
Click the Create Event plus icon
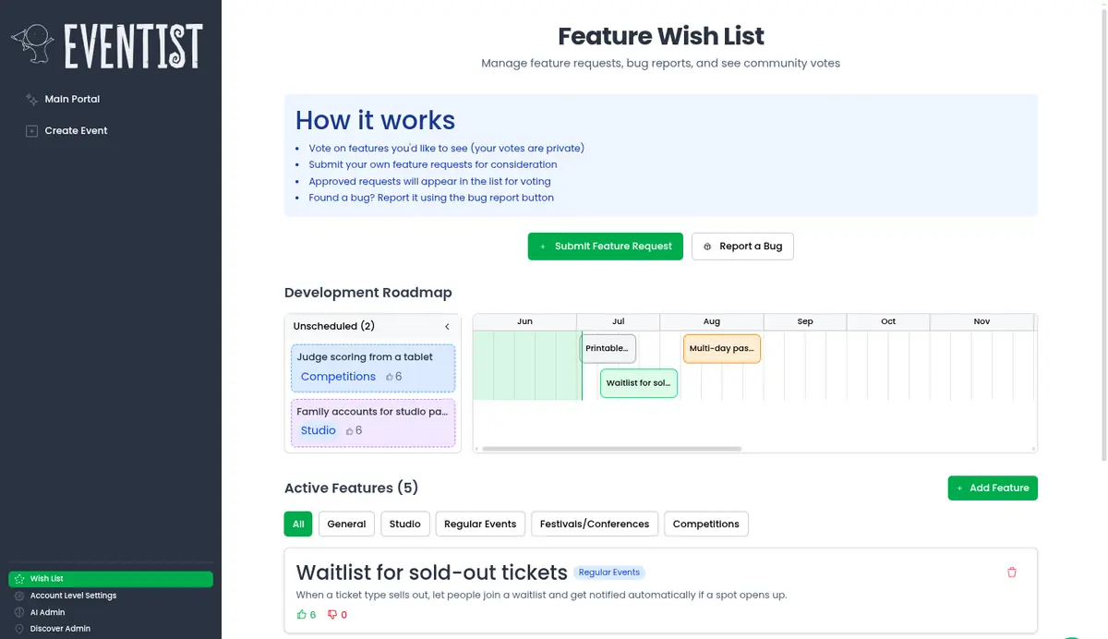31,130
